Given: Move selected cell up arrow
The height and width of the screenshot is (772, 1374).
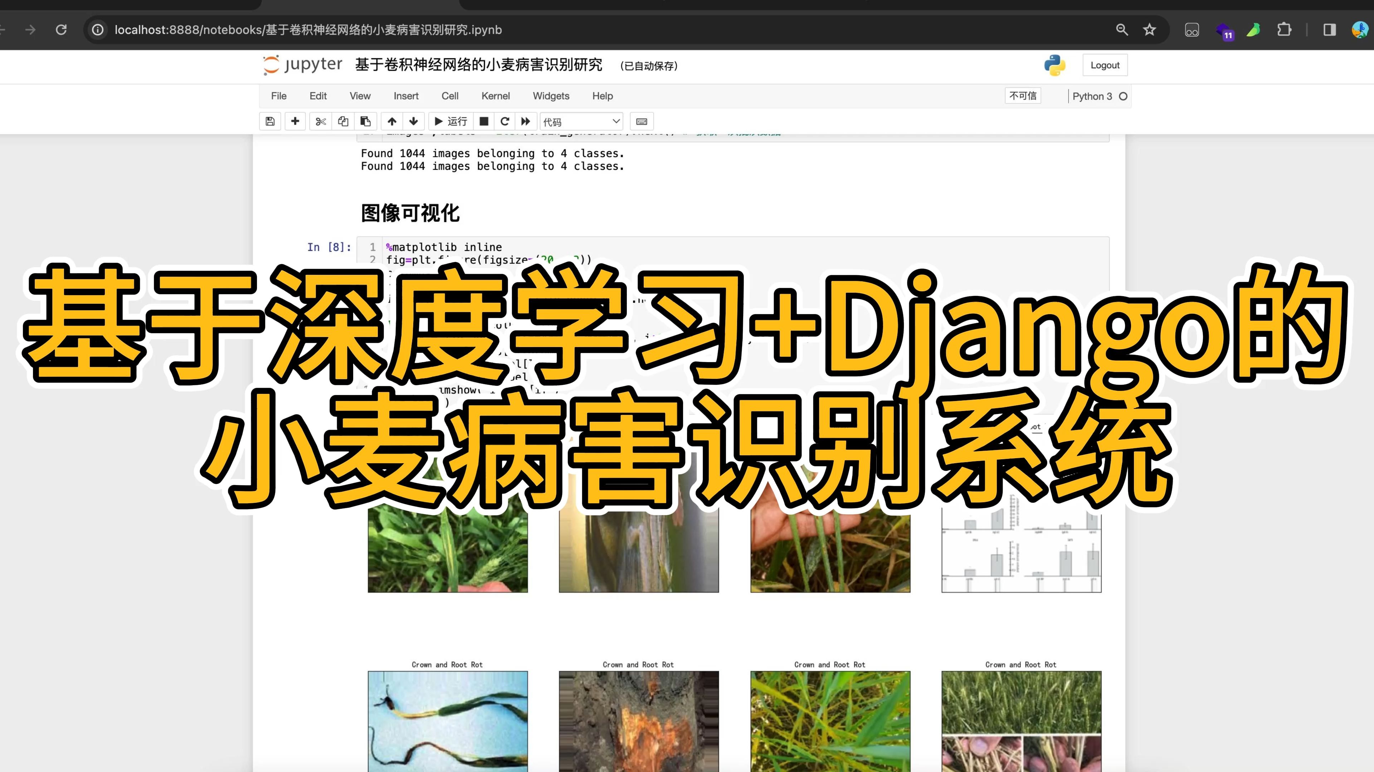Looking at the screenshot, I should 392,122.
